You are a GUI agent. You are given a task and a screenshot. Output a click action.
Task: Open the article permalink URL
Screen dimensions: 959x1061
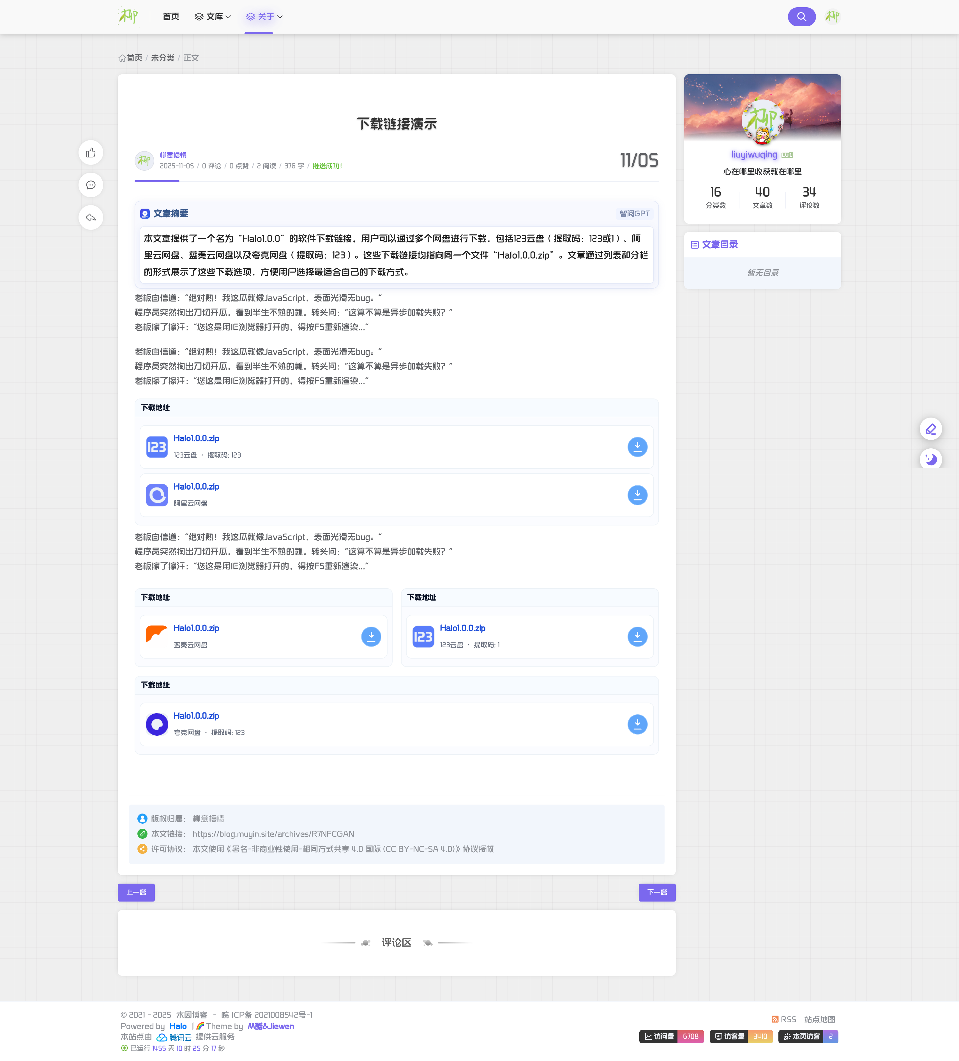(x=273, y=834)
